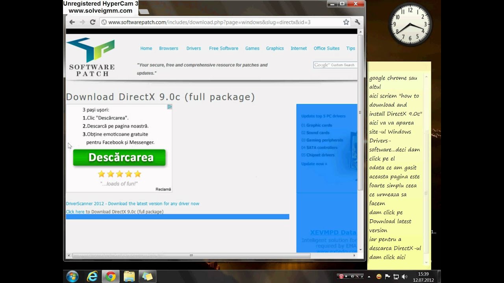The height and width of the screenshot is (283, 504).
Task: Click the taskbar clock showing 15:39
Action: tap(423, 277)
